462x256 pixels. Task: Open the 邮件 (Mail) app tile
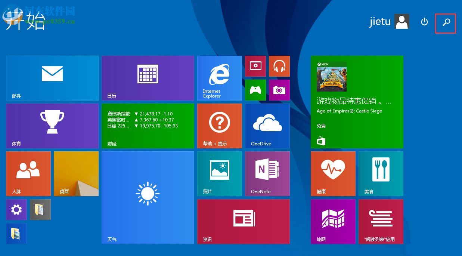coord(52,78)
